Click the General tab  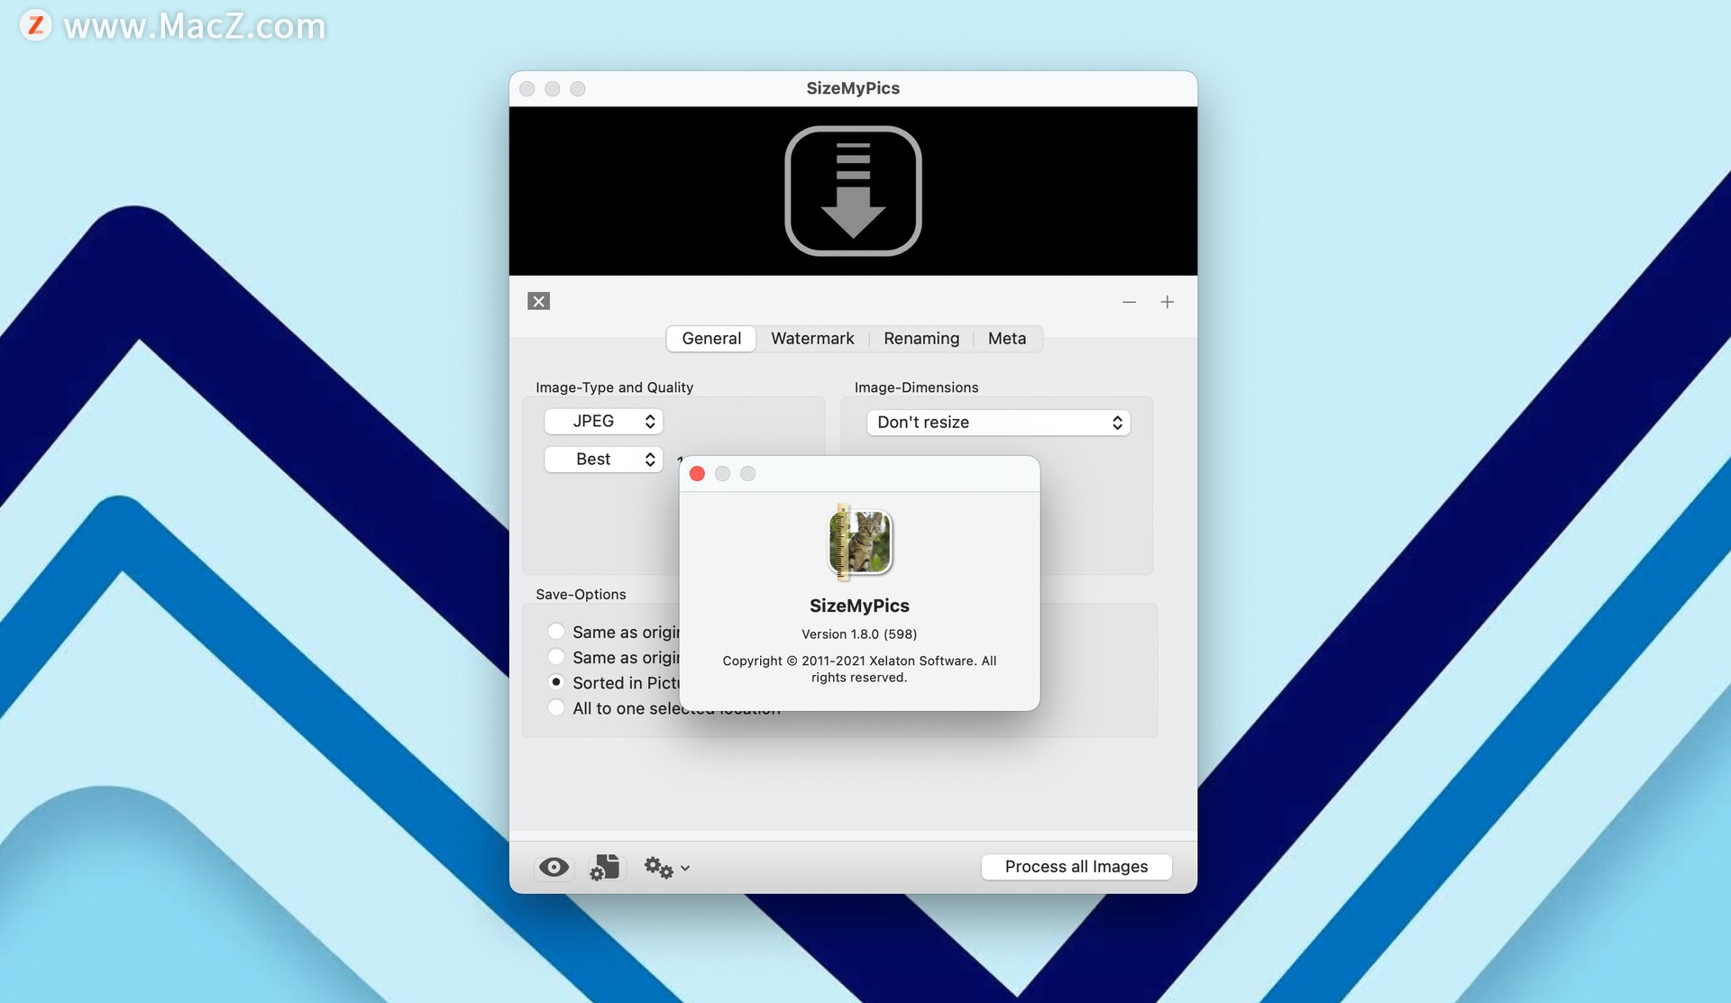point(710,337)
